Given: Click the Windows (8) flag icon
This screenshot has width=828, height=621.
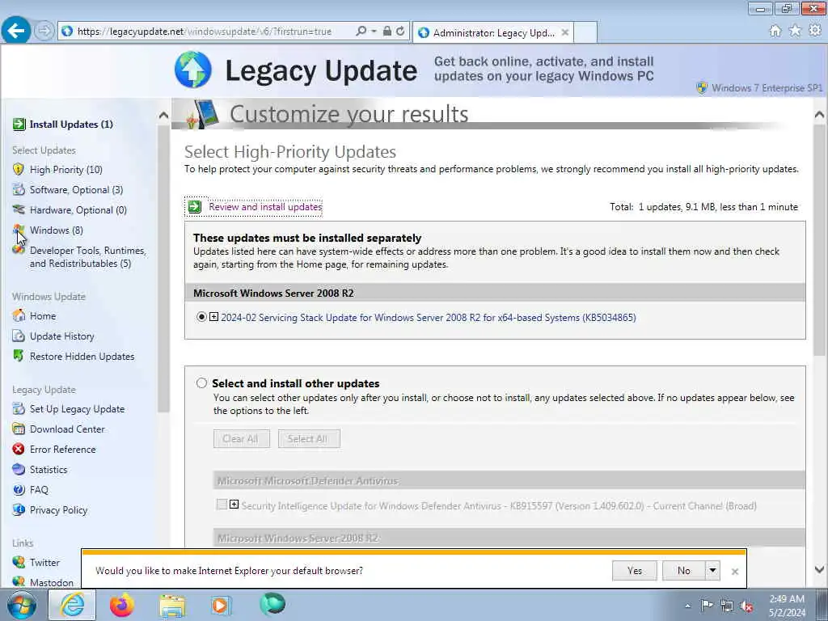Looking at the screenshot, I should [x=19, y=230].
